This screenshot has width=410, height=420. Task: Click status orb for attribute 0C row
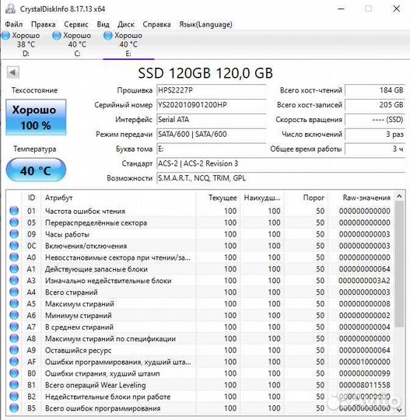(x=14, y=246)
